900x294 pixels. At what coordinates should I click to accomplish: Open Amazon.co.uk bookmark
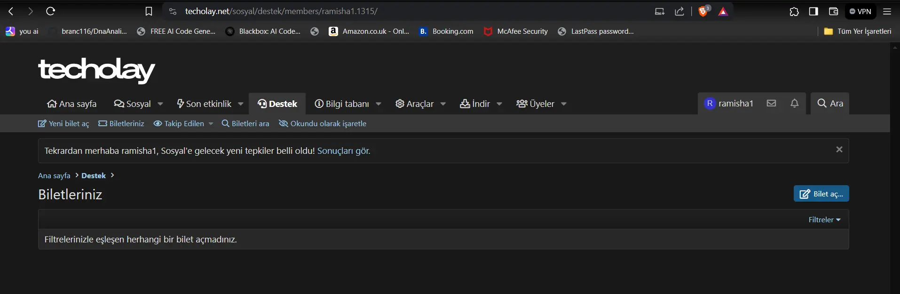369,31
